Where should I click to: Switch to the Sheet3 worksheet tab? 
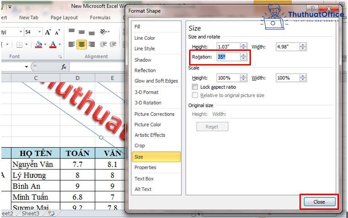(31, 213)
